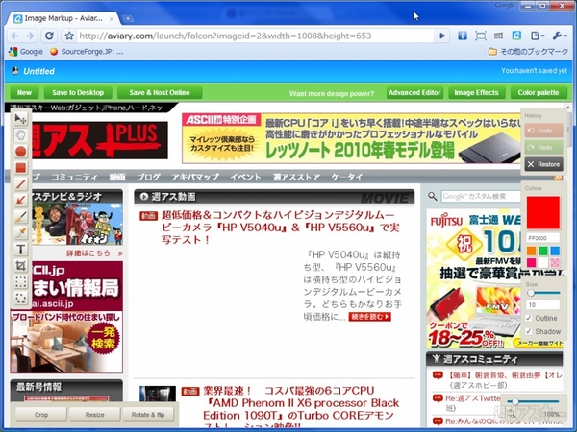The width and height of the screenshot is (577, 432).
Task: Click the screen capture region extension icon
Action: pos(481,36)
